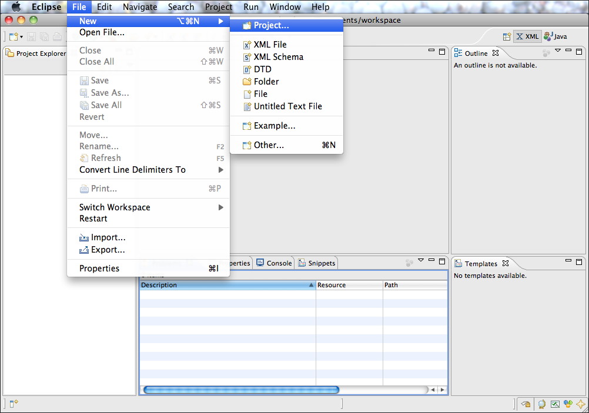The height and width of the screenshot is (413, 589).
Task: Choose Import... from the File menu
Action: pyautogui.click(x=148, y=237)
